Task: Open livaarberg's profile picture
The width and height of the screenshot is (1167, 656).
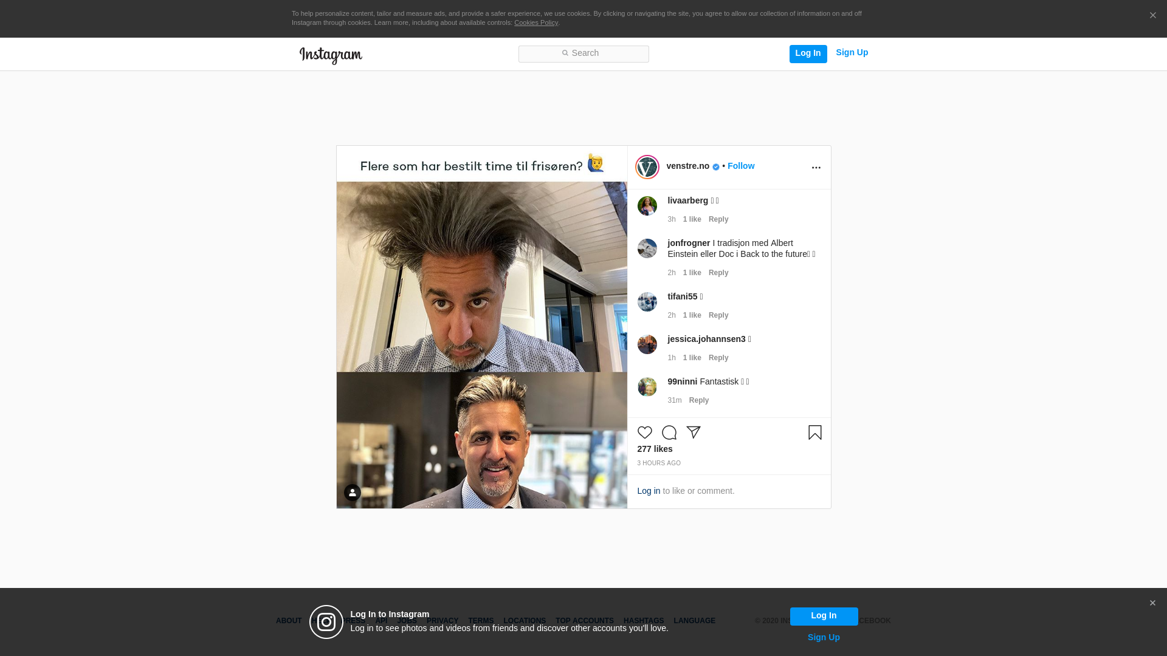Action: click(647, 206)
